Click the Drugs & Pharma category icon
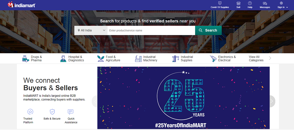 tap(26, 58)
